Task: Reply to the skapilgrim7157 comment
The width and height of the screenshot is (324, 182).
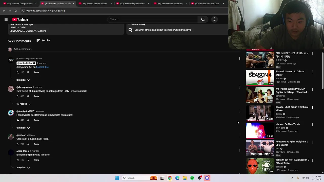Action: click(x=36, y=120)
